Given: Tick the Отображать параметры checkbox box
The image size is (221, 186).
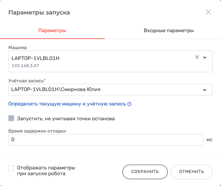Looking at the screenshot, I should pyautogui.click(x=11, y=168).
